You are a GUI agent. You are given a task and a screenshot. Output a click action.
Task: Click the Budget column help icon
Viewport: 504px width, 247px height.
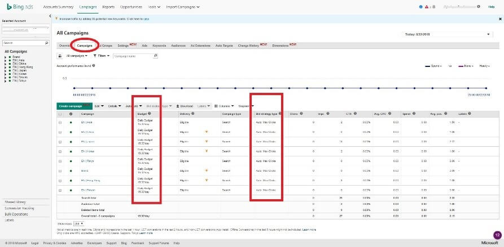click(x=150, y=114)
